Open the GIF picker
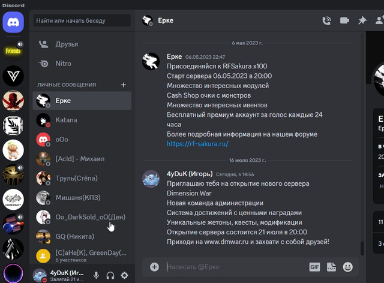The width and height of the screenshot is (384, 283). click(314, 267)
